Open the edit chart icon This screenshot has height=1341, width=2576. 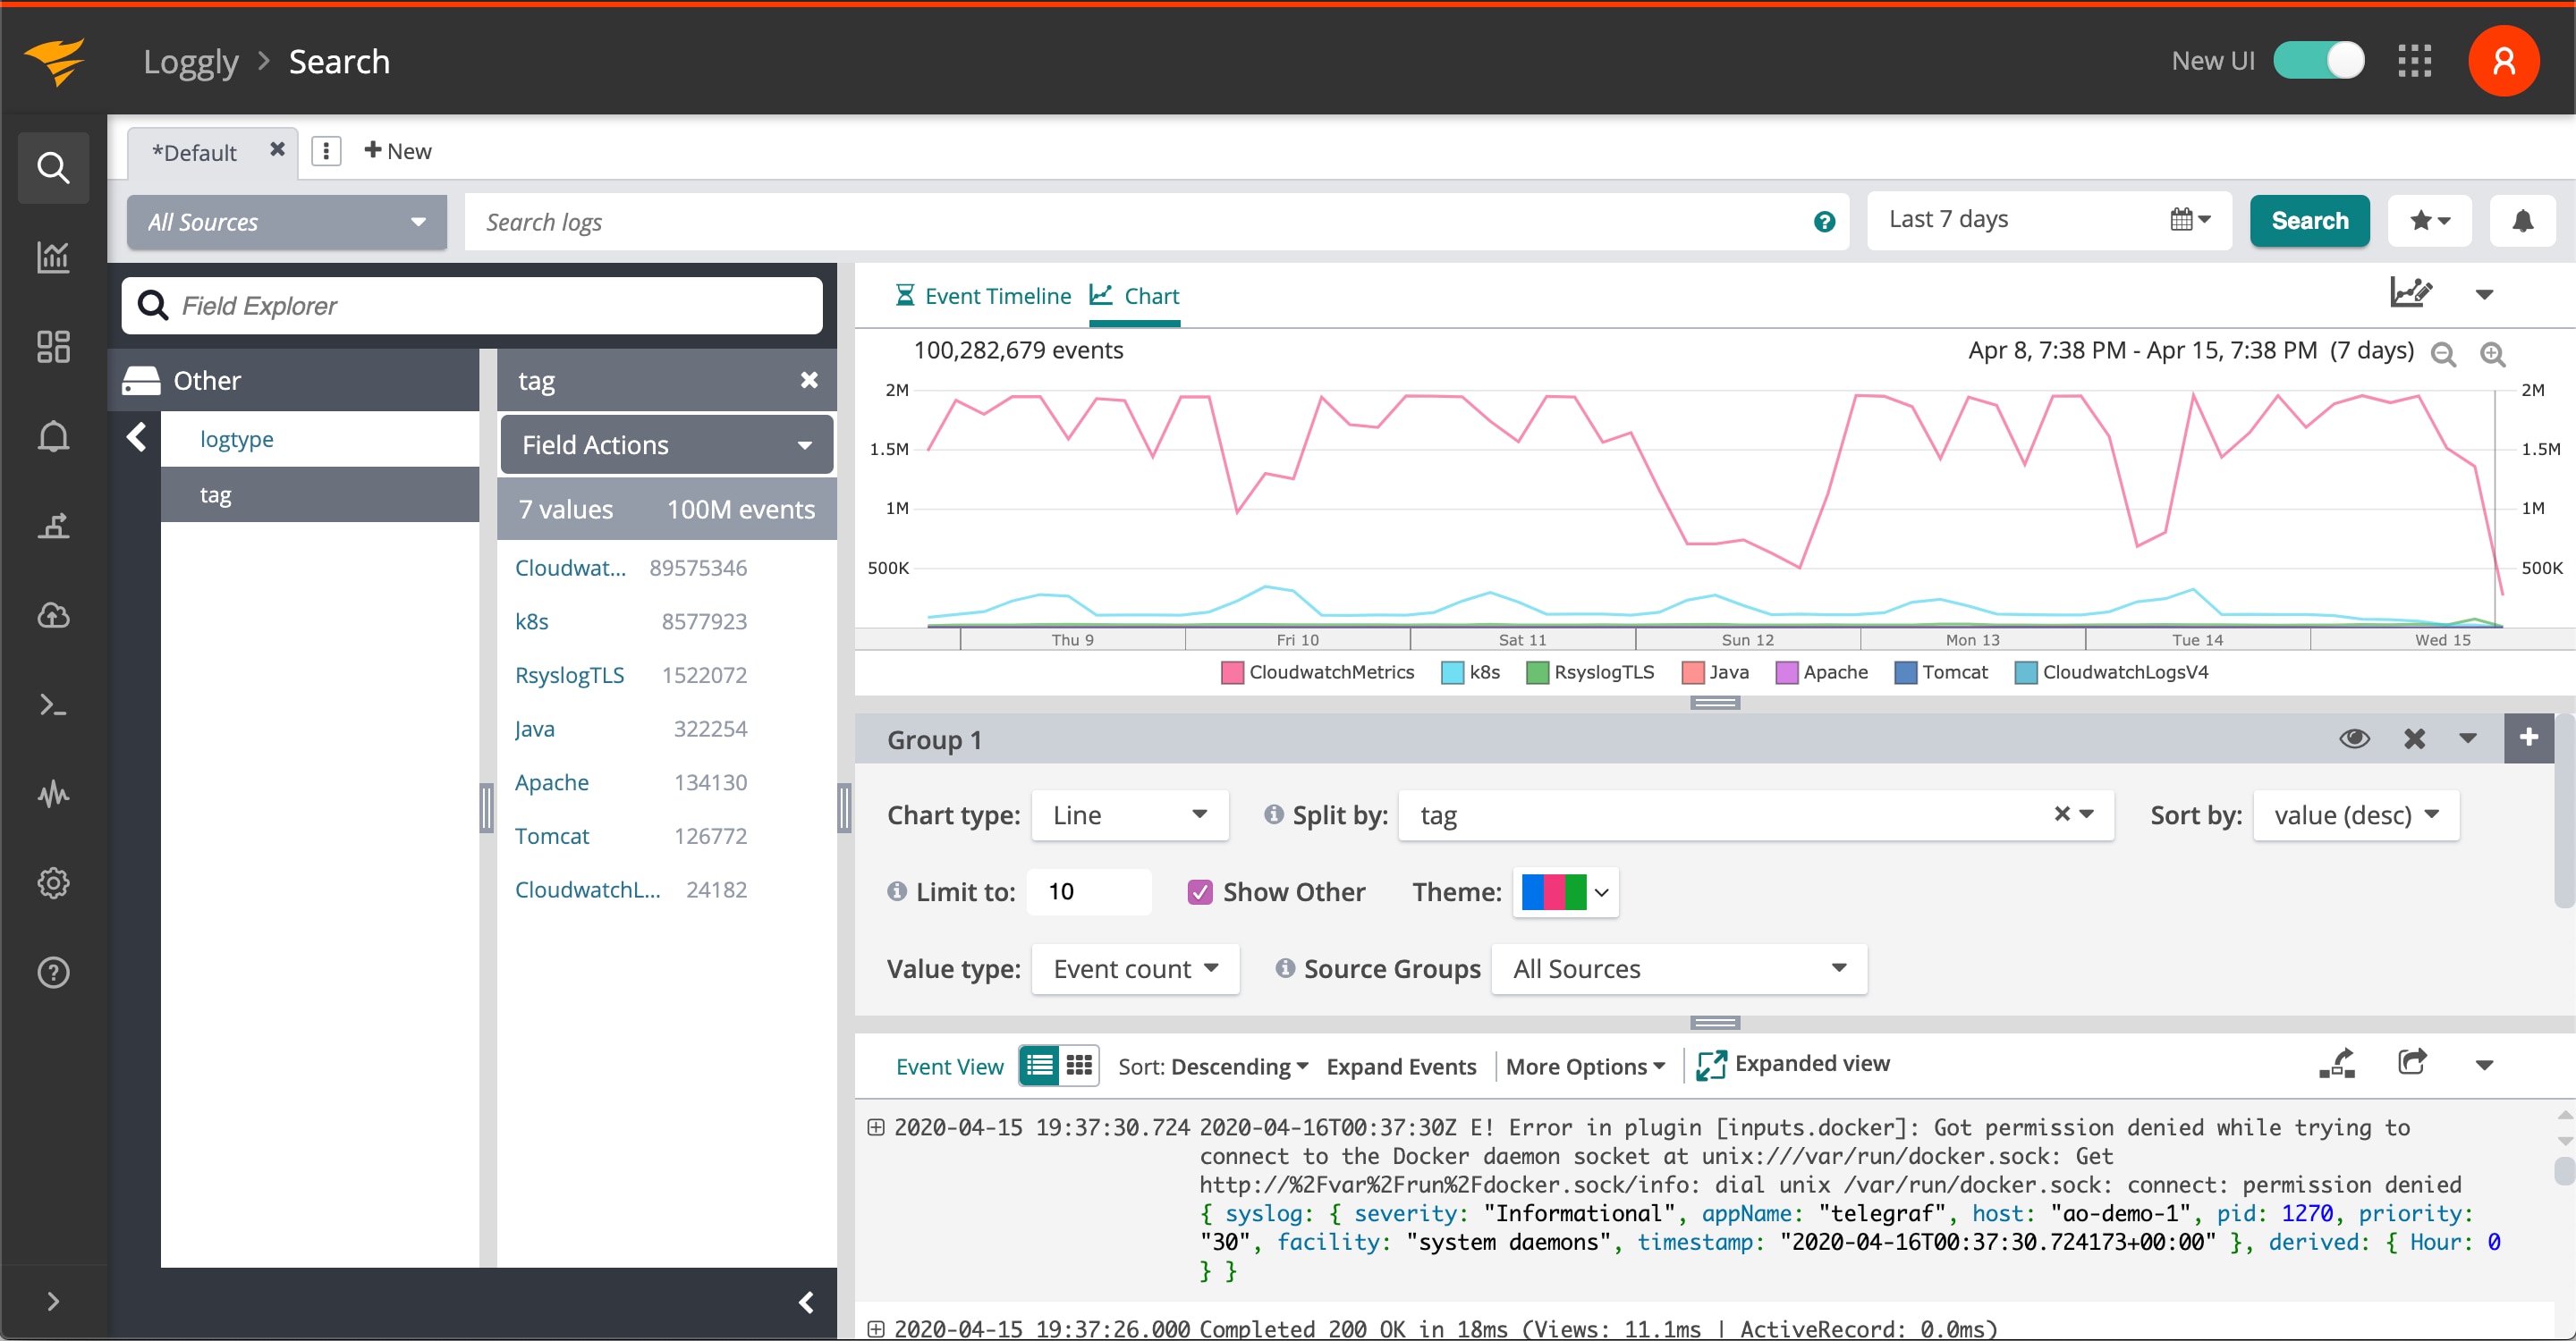(x=2410, y=292)
